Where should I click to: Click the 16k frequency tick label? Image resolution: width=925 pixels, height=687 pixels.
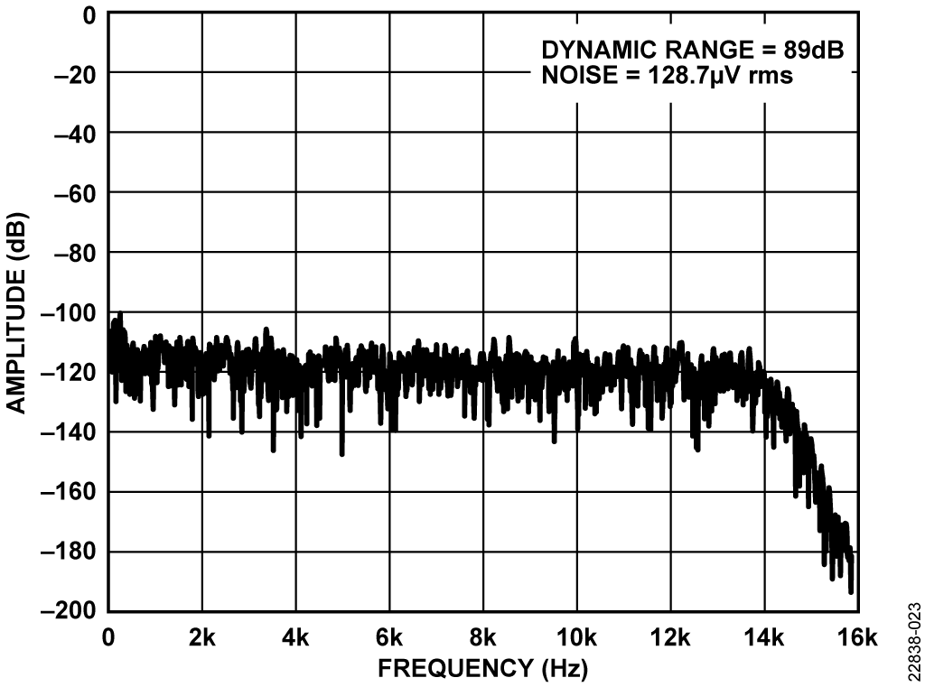tap(856, 637)
